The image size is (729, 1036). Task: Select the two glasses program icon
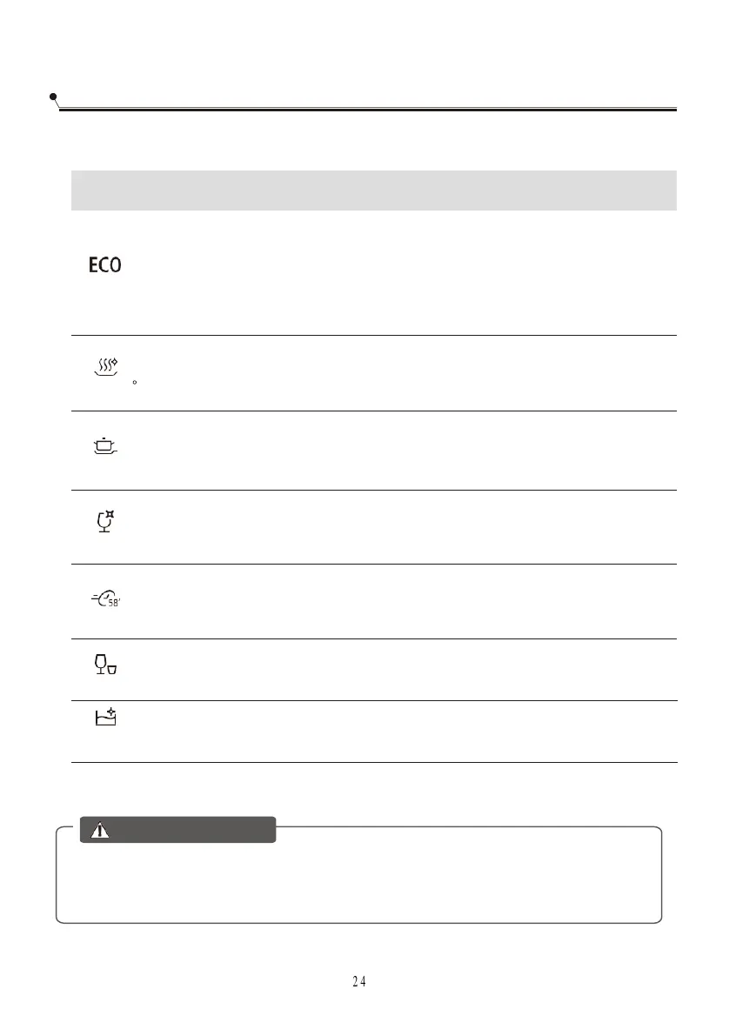105,666
